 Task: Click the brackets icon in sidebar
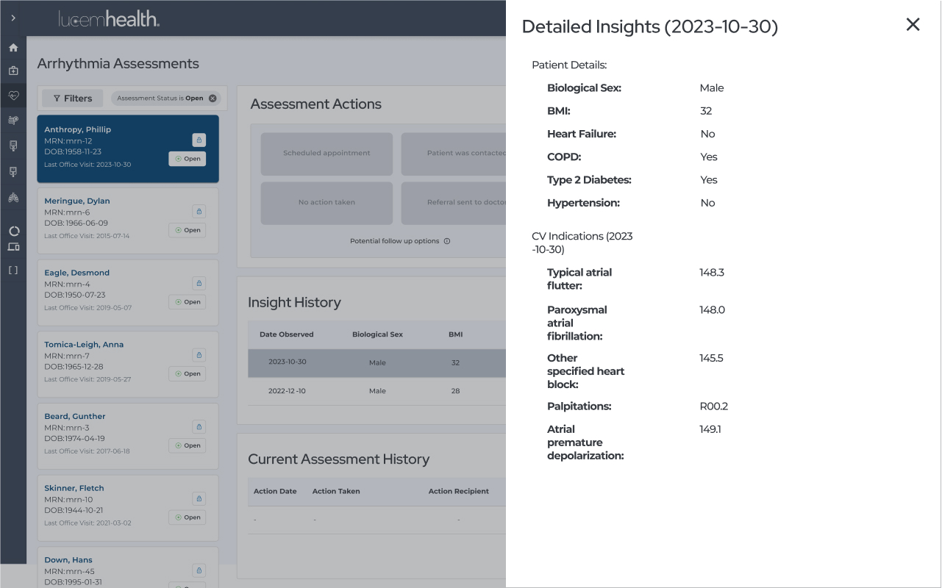click(x=13, y=270)
